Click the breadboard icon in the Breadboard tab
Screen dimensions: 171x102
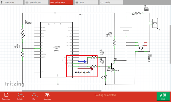coord(27,2)
